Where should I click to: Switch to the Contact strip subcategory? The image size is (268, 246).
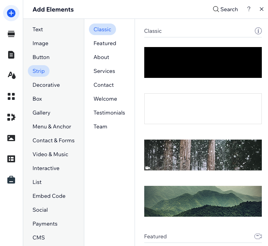[x=104, y=85]
